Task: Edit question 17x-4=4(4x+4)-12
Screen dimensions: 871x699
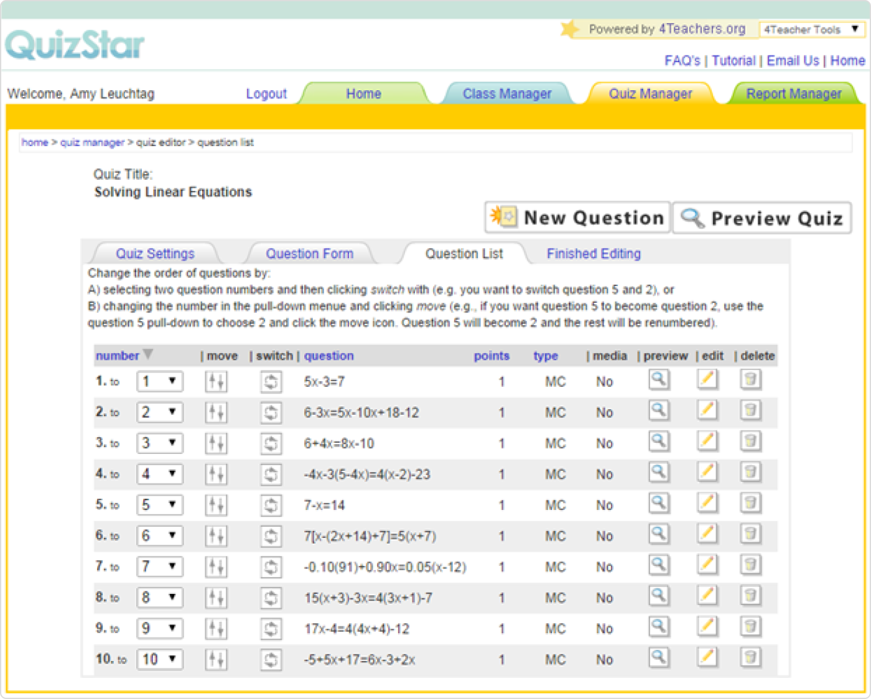Action: pyautogui.click(x=707, y=626)
